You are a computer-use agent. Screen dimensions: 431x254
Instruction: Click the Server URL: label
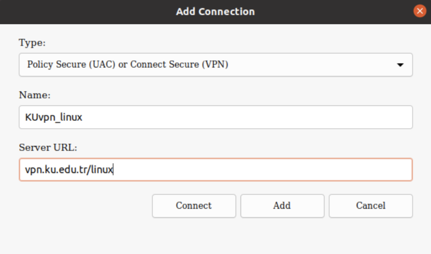click(48, 147)
